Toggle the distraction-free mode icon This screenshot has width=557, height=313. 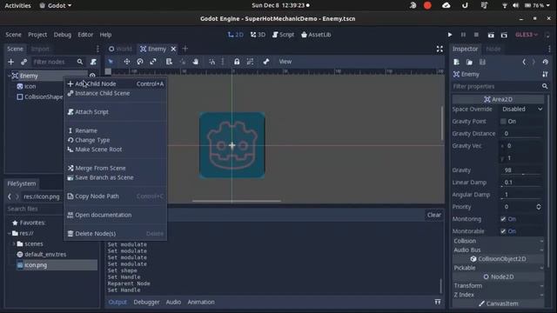tap(440, 49)
